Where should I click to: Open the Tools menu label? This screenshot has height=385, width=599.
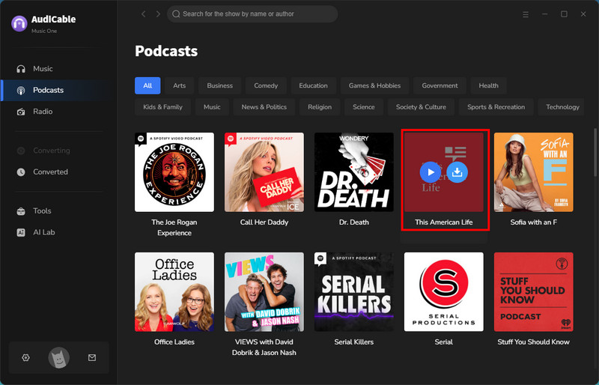point(42,211)
